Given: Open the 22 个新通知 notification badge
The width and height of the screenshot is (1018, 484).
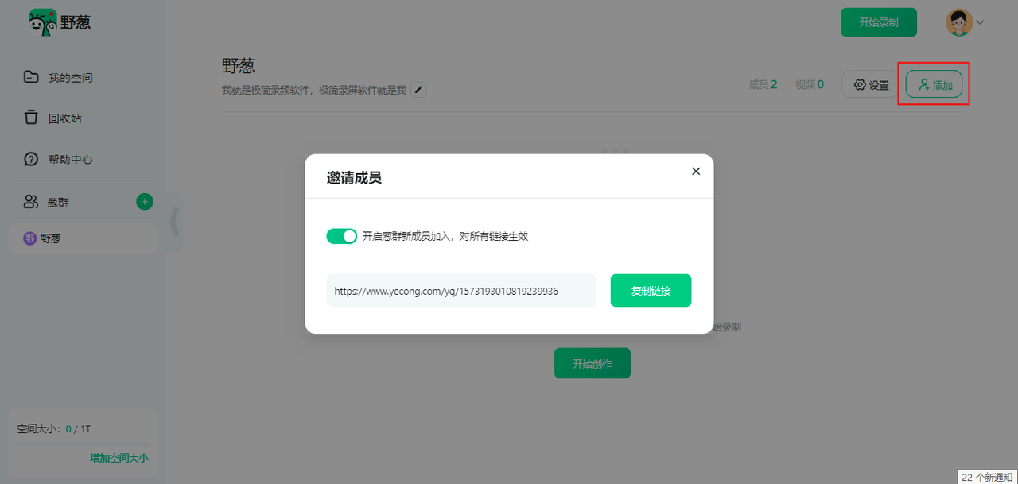Looking at the screenshot, I should tap(987, 477).
